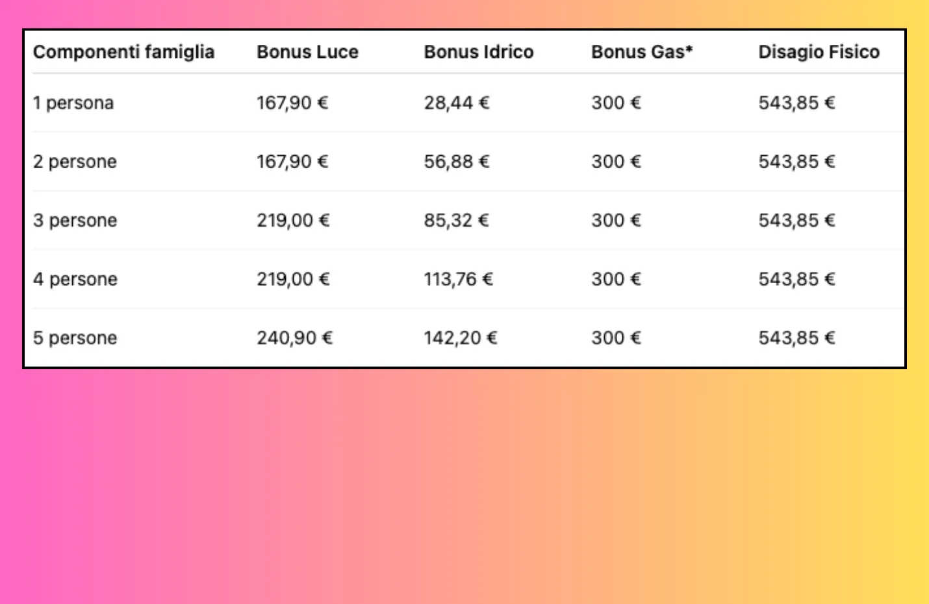This screenshot has width=929, height=604.
Task: Click the 113,76 € Bonus Idrico cell
Action: (458, 279)
